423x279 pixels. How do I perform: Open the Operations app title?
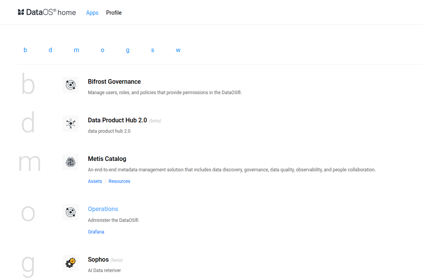(103, 209)
